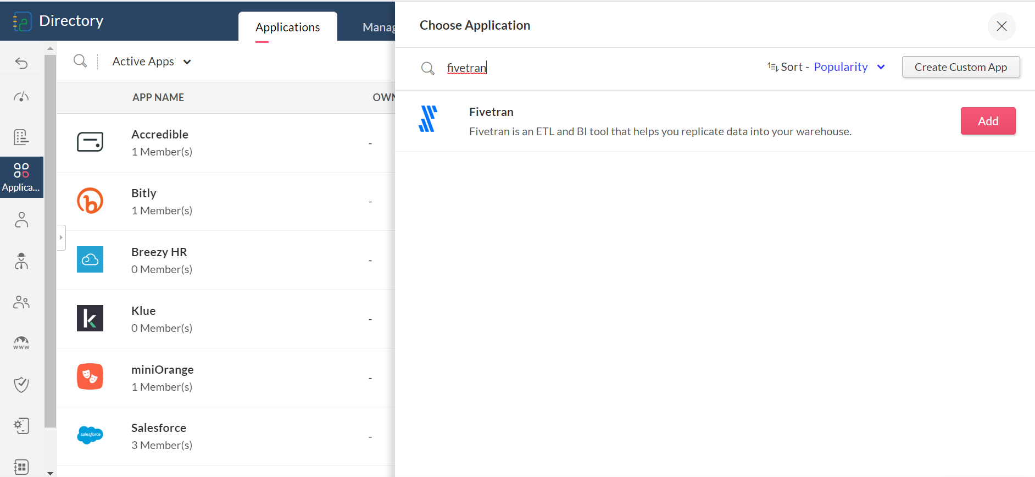
Task: Open the security shield sidebar icon
Action: coord(21,385)
